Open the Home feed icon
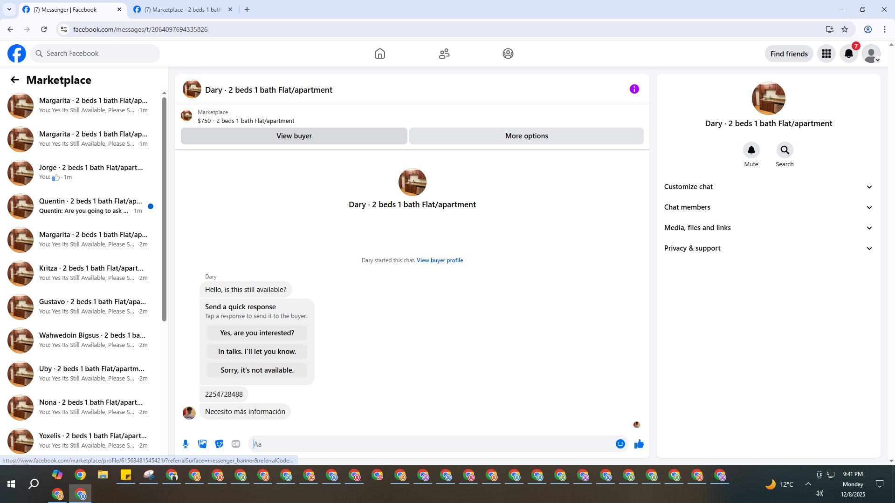 [x=380, y=54]
